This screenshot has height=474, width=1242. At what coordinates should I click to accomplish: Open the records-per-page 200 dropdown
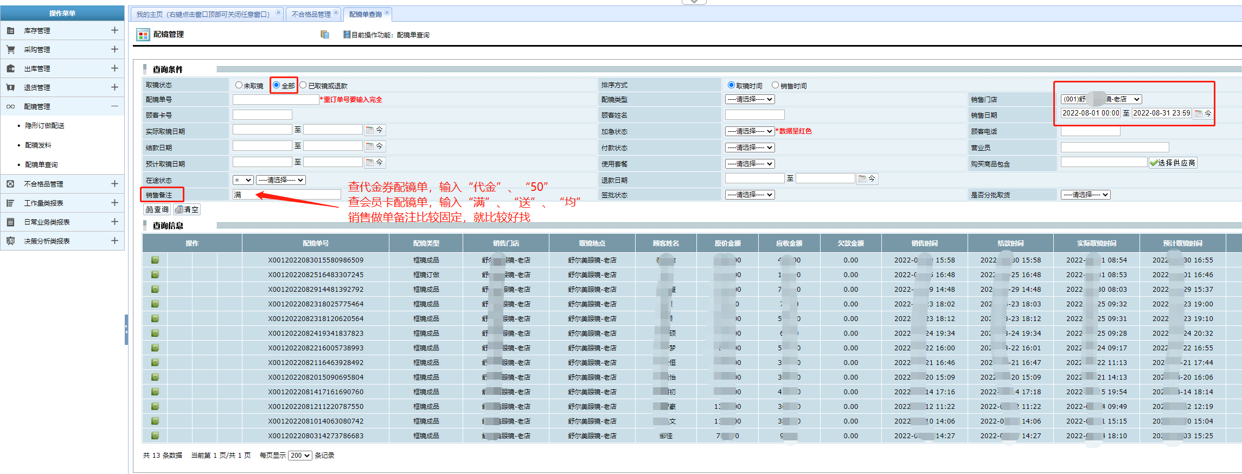[x=300, y=456]
